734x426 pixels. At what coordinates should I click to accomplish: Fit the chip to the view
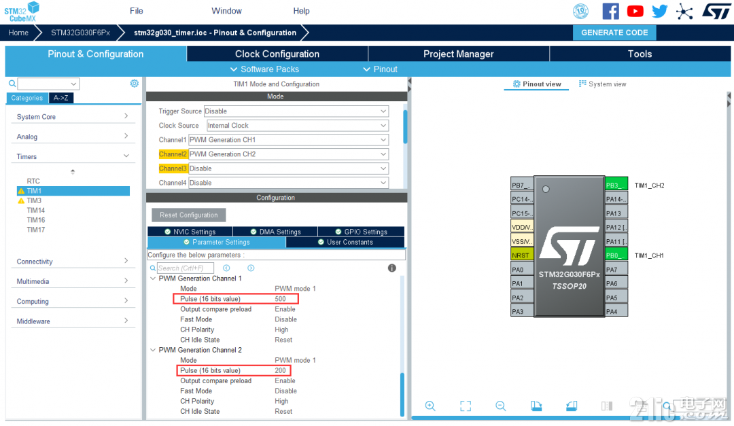click(x=466, y=406)
